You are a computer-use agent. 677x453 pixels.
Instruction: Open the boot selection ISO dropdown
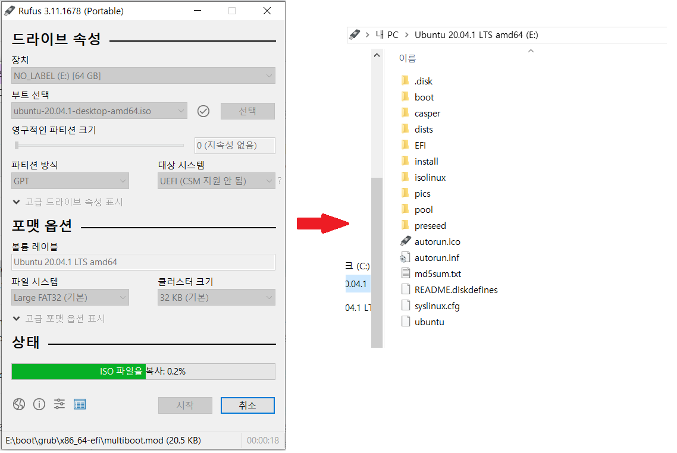click(99, 111)
